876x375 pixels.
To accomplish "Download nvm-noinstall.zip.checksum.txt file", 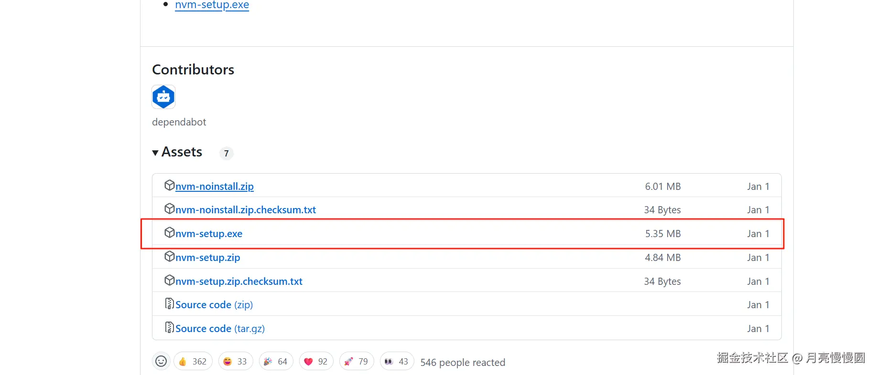I will tap(245, 210).
